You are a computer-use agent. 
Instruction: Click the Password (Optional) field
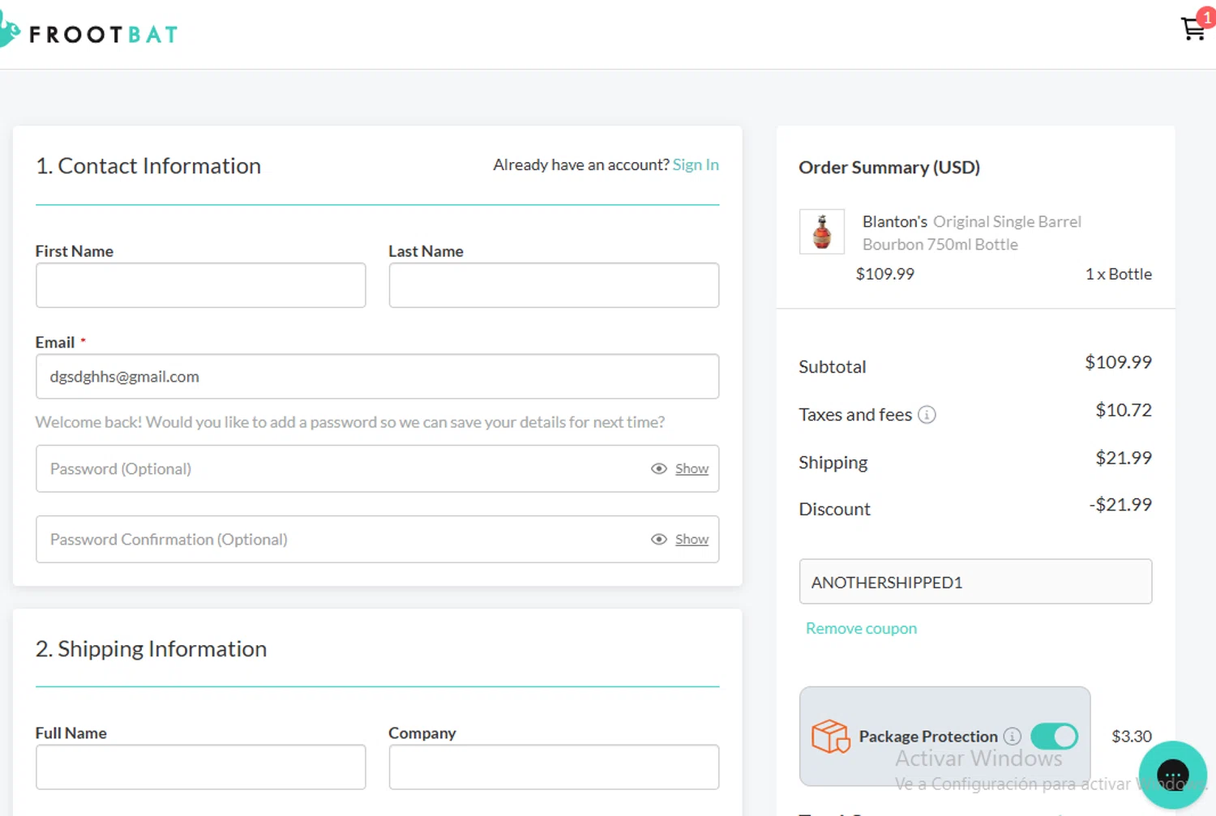[x=377, y=468]
